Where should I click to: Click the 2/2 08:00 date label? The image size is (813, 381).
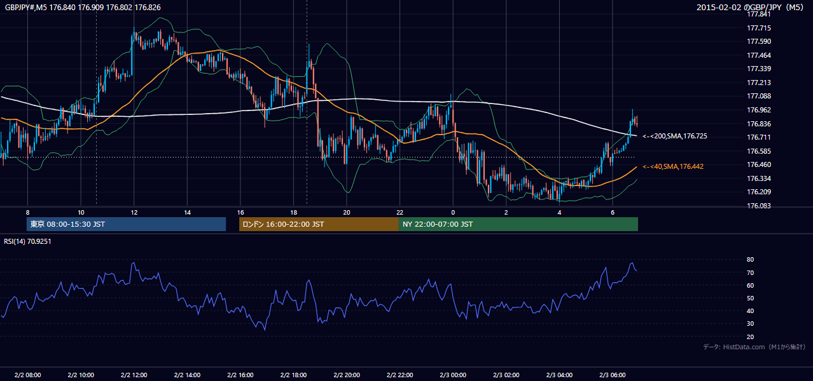click(x=27, y=375)
